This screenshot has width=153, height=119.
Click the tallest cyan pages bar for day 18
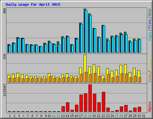[86, 31]
